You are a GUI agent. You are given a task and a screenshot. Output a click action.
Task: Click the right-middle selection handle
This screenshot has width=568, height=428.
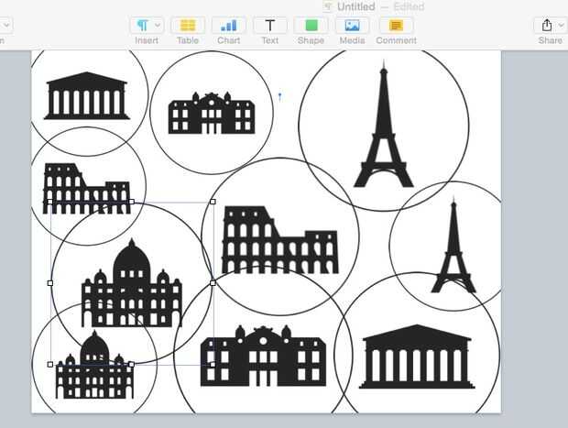coord(213,282)
